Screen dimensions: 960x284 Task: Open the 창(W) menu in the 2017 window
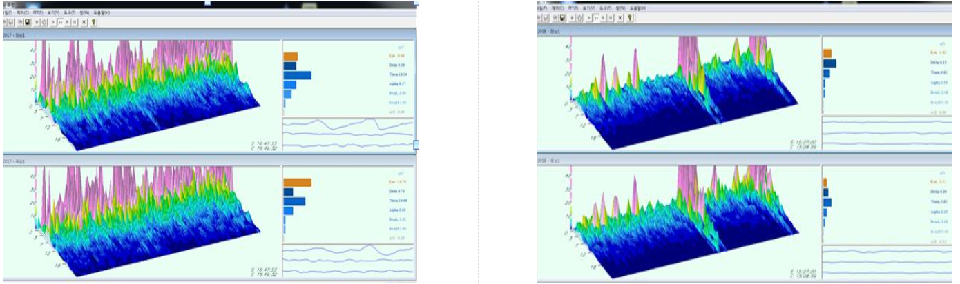84,13
